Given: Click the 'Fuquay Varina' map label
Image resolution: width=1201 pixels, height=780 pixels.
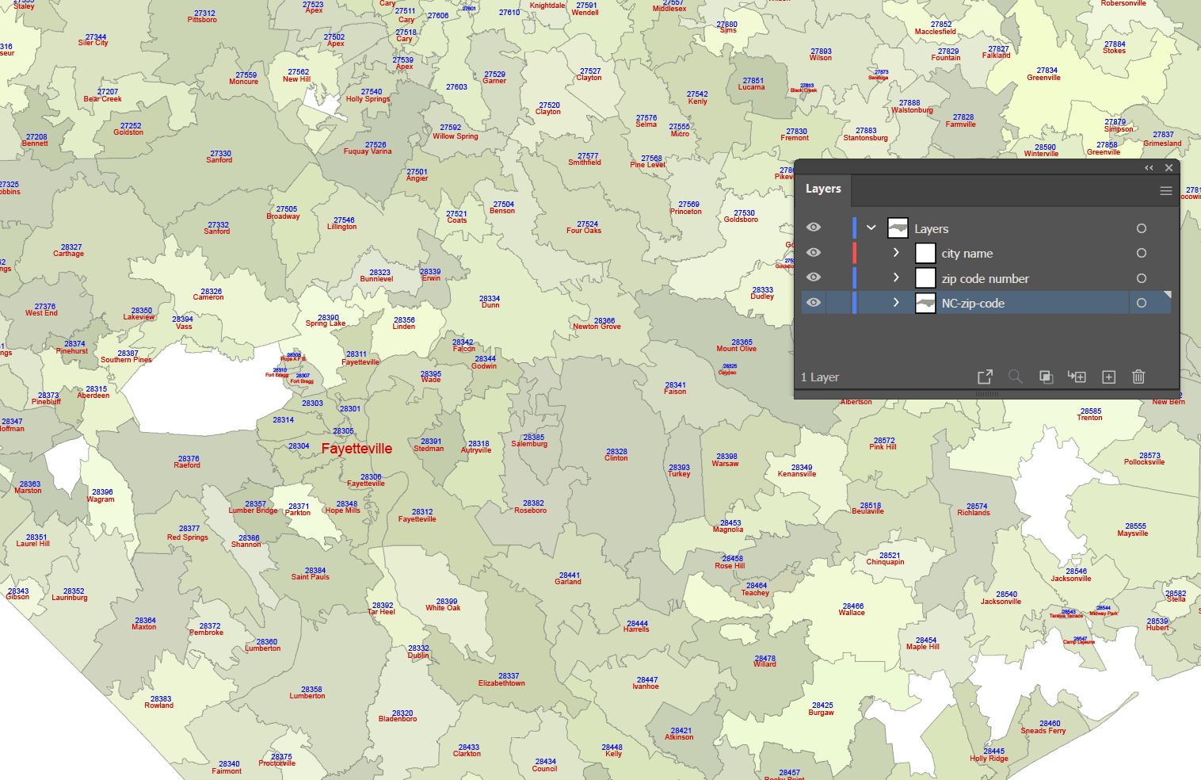Looking at the screenshot, I should [368, 151].
